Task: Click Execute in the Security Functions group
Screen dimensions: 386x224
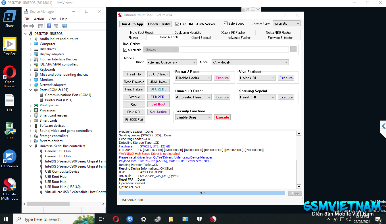Action: pos(222,117)
